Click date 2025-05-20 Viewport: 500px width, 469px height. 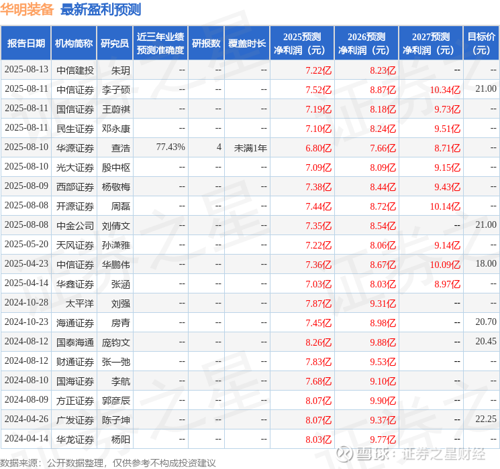(x=26, y=244)
